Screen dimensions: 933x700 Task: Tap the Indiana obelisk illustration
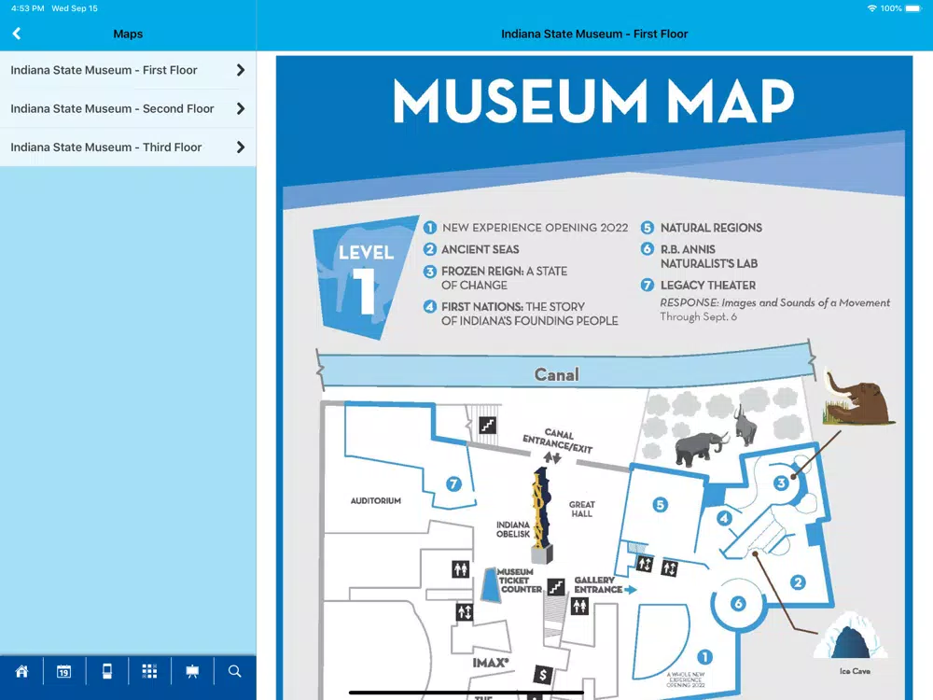[x=542, y=515]
